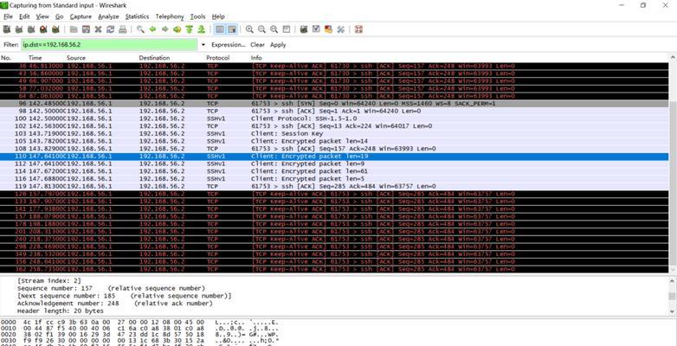Click packet list scrollbar up arrow
The width and height of the screenshot is (677, 346).
[673, 57]
